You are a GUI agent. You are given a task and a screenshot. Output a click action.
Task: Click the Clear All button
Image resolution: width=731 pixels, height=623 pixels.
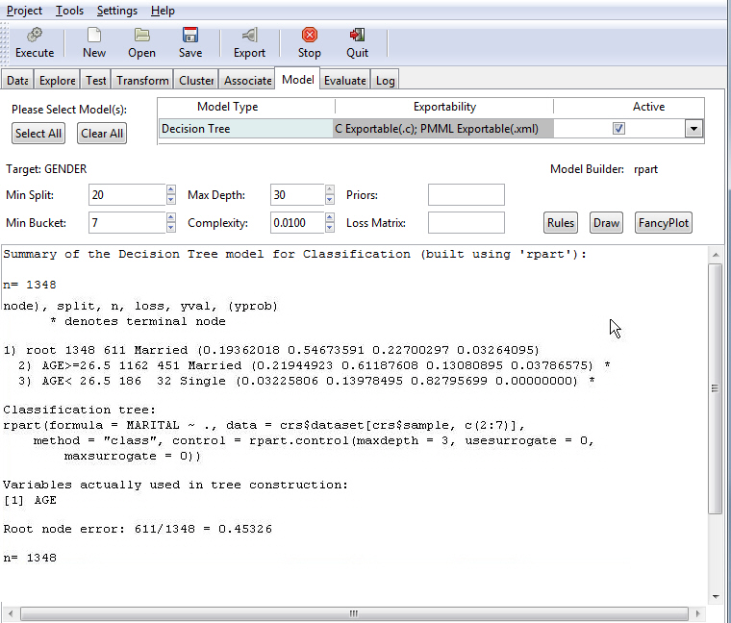102,134
